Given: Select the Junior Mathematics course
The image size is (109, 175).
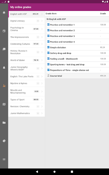Looking at the screenshot, I should click(x=27, y=113).
